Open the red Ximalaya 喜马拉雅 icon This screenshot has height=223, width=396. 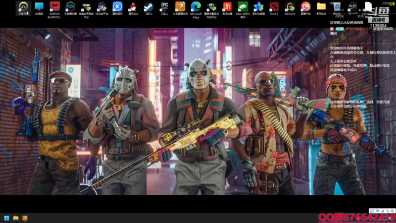(x=227, y=8)
